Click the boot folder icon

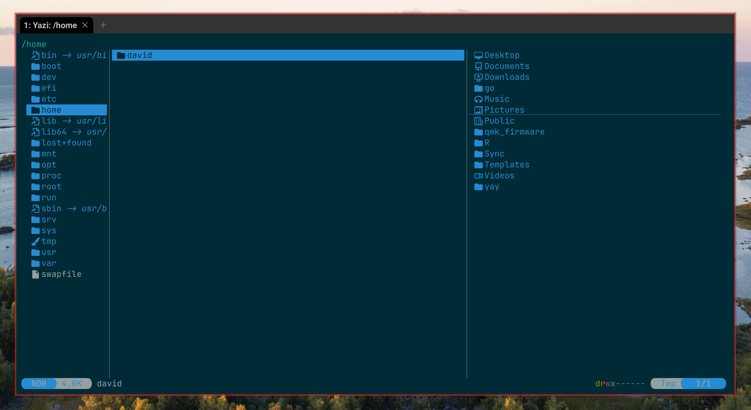pyautogui.click(x=36, y=66)
